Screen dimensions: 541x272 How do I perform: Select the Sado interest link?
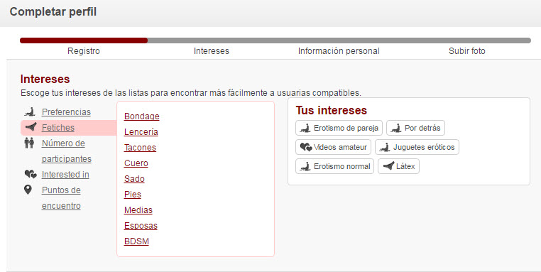[134, 179]
